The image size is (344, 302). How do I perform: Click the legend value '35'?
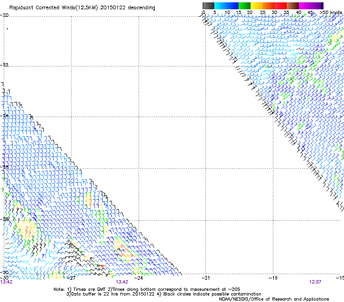pos(286,13)
